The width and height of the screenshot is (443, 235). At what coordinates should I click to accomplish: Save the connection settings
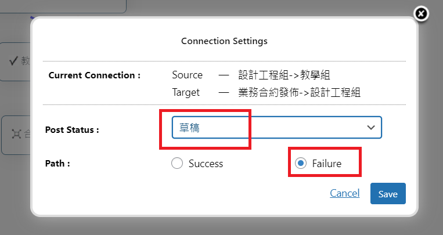click(x=388, y=194)
